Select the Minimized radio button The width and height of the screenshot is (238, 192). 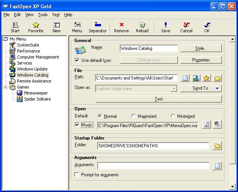click(173, 116)
